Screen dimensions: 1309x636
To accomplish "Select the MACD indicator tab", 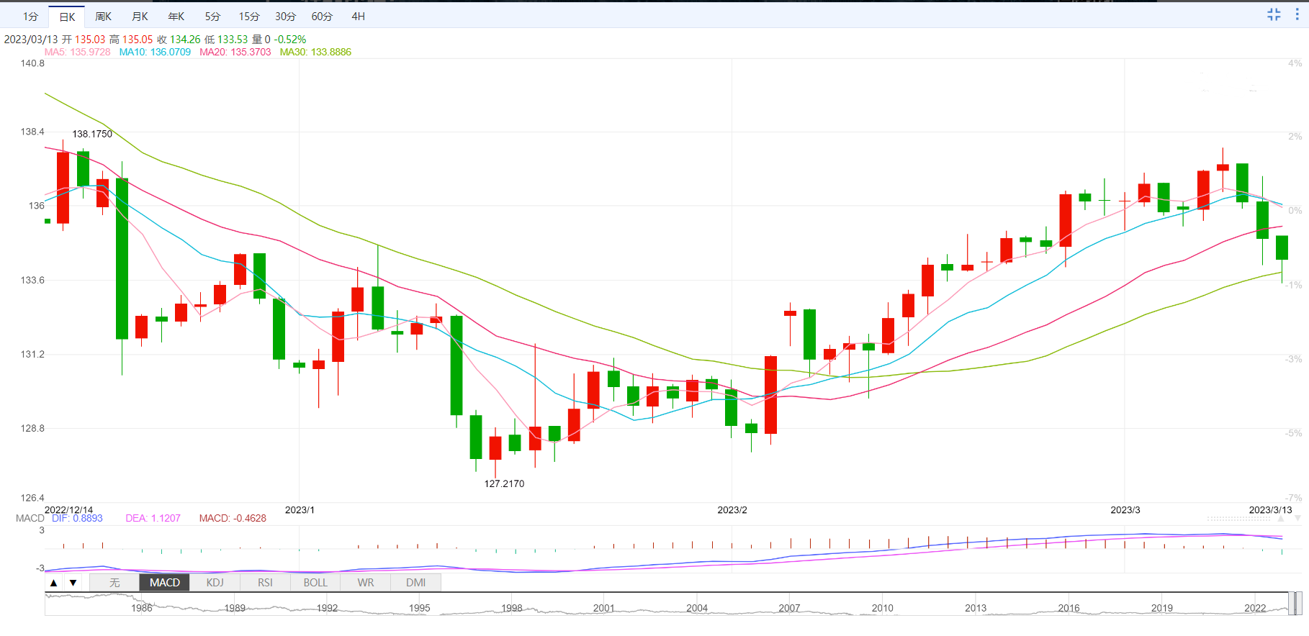I will pos(165,583).
